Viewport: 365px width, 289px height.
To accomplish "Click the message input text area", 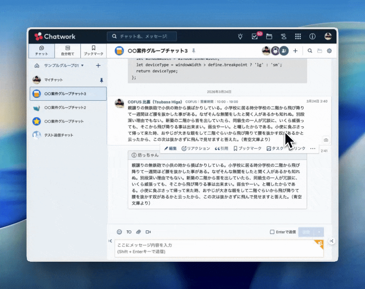I will point(219,248).
